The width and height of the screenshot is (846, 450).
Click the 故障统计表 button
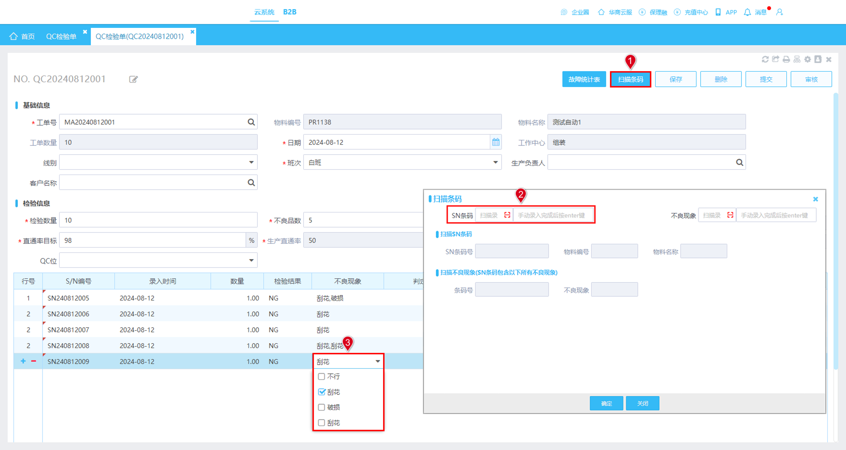point(584,79)
